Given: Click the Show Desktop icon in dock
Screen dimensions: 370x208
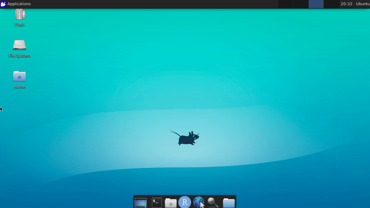Looking at the screenshot, I should point(141,202).
